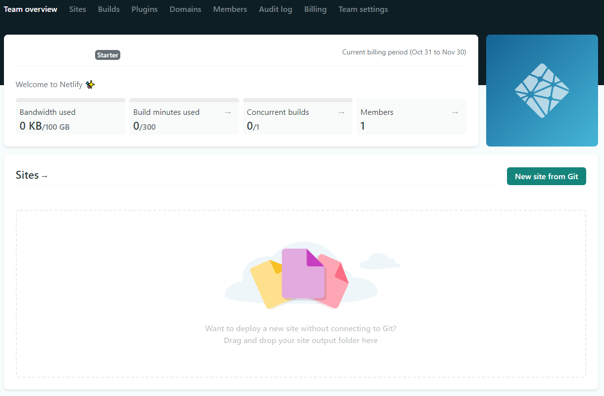Click the Members value 1
The height and width of the screenshot is (396, 604).
[x=363, y=126]
